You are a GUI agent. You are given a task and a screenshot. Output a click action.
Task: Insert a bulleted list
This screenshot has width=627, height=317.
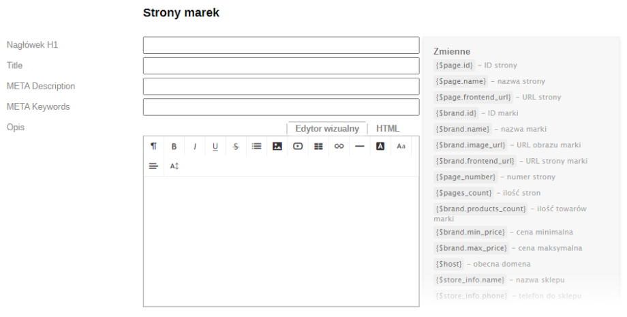tap(257, 147)
